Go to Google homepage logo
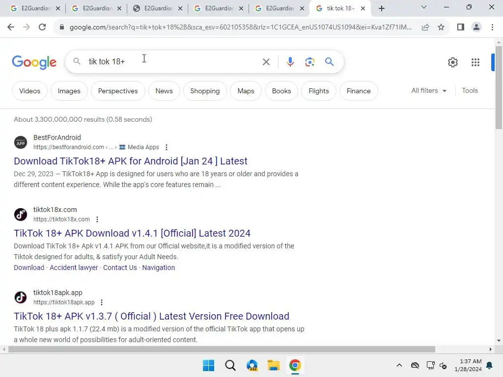503x377 pixels. [34, 62]
